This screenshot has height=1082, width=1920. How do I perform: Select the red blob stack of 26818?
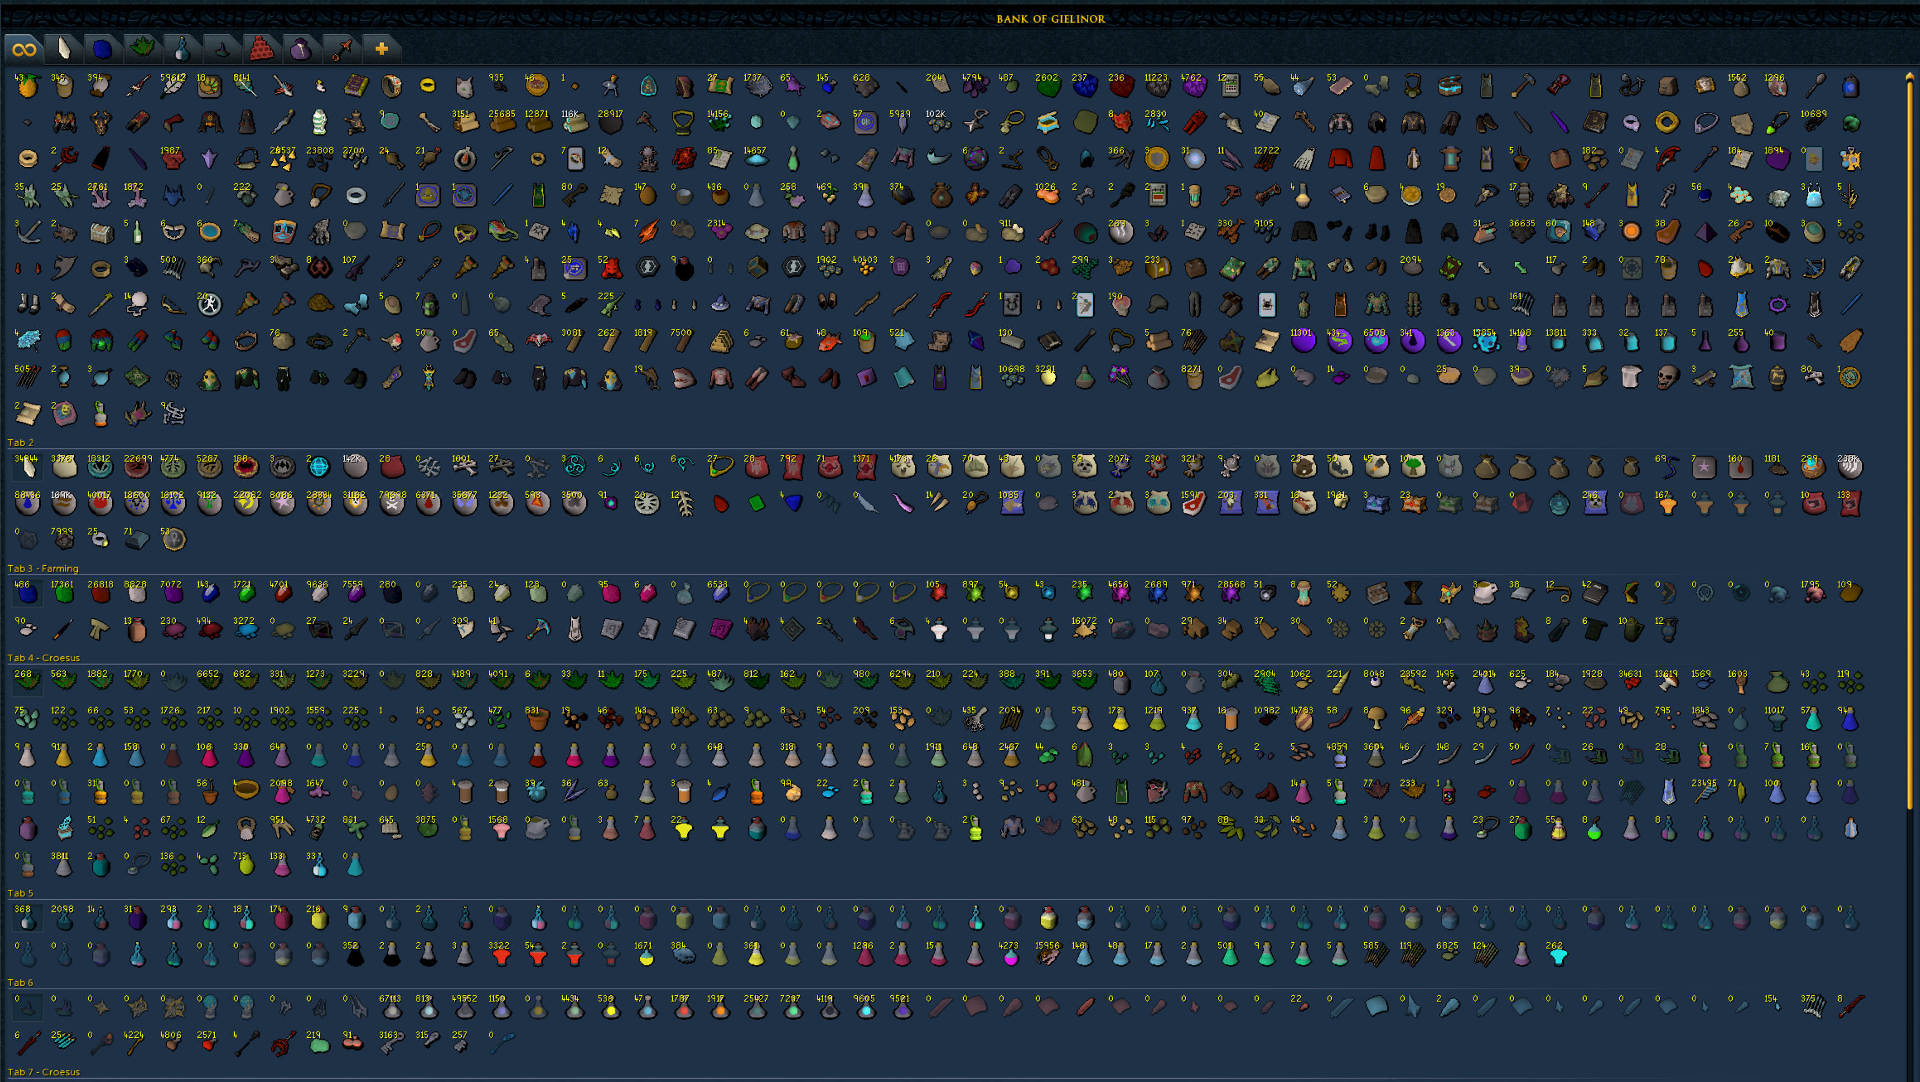click(100, 593)
